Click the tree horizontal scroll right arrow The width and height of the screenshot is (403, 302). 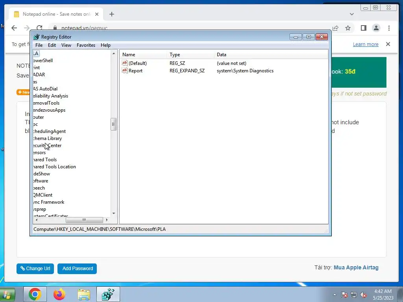[107, 220]
